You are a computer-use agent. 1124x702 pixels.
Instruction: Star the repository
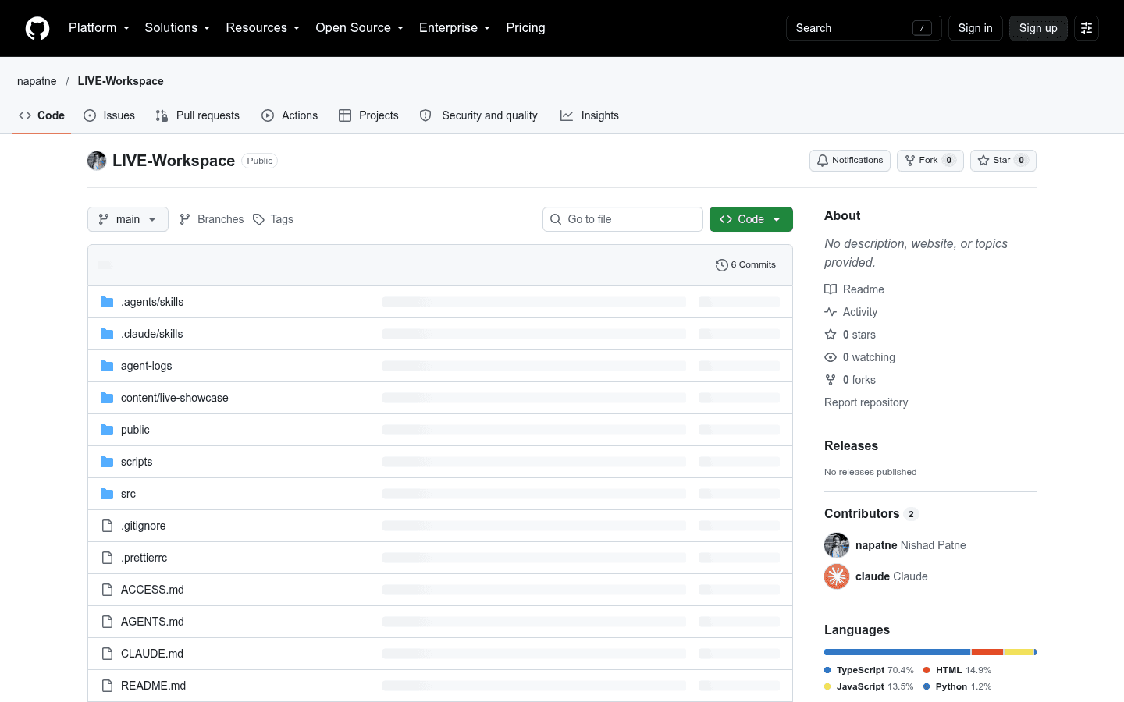[1003, 161]
